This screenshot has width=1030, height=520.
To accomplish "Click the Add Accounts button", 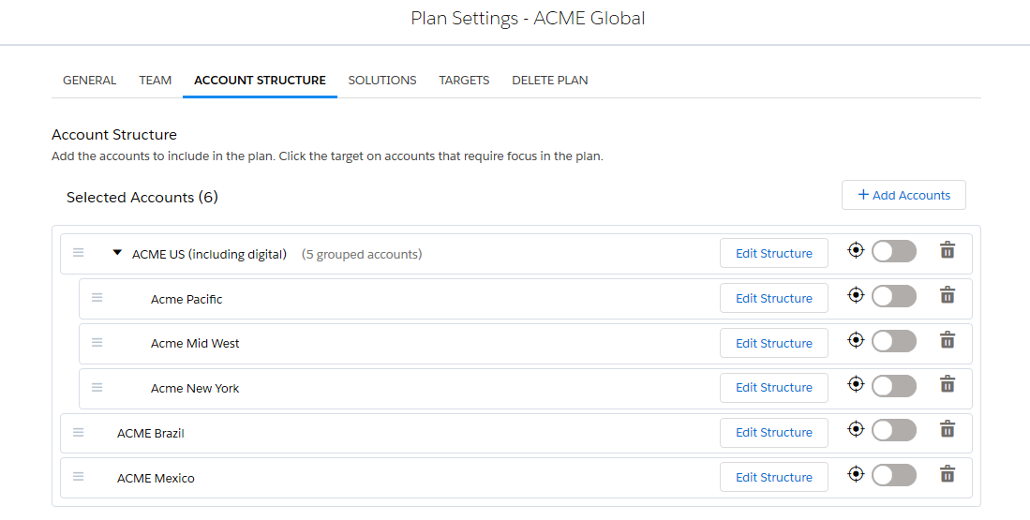I will click(903, 195).
